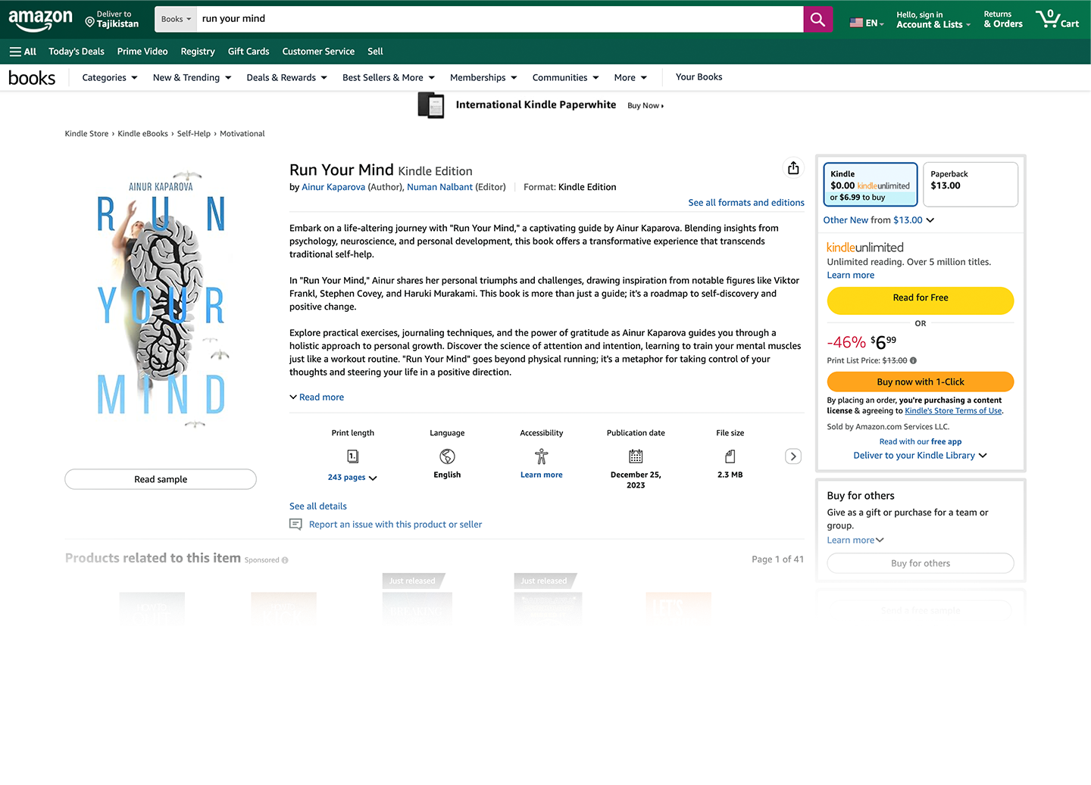Open Kindle's Store Terms of Use

[x=953, y=411]
